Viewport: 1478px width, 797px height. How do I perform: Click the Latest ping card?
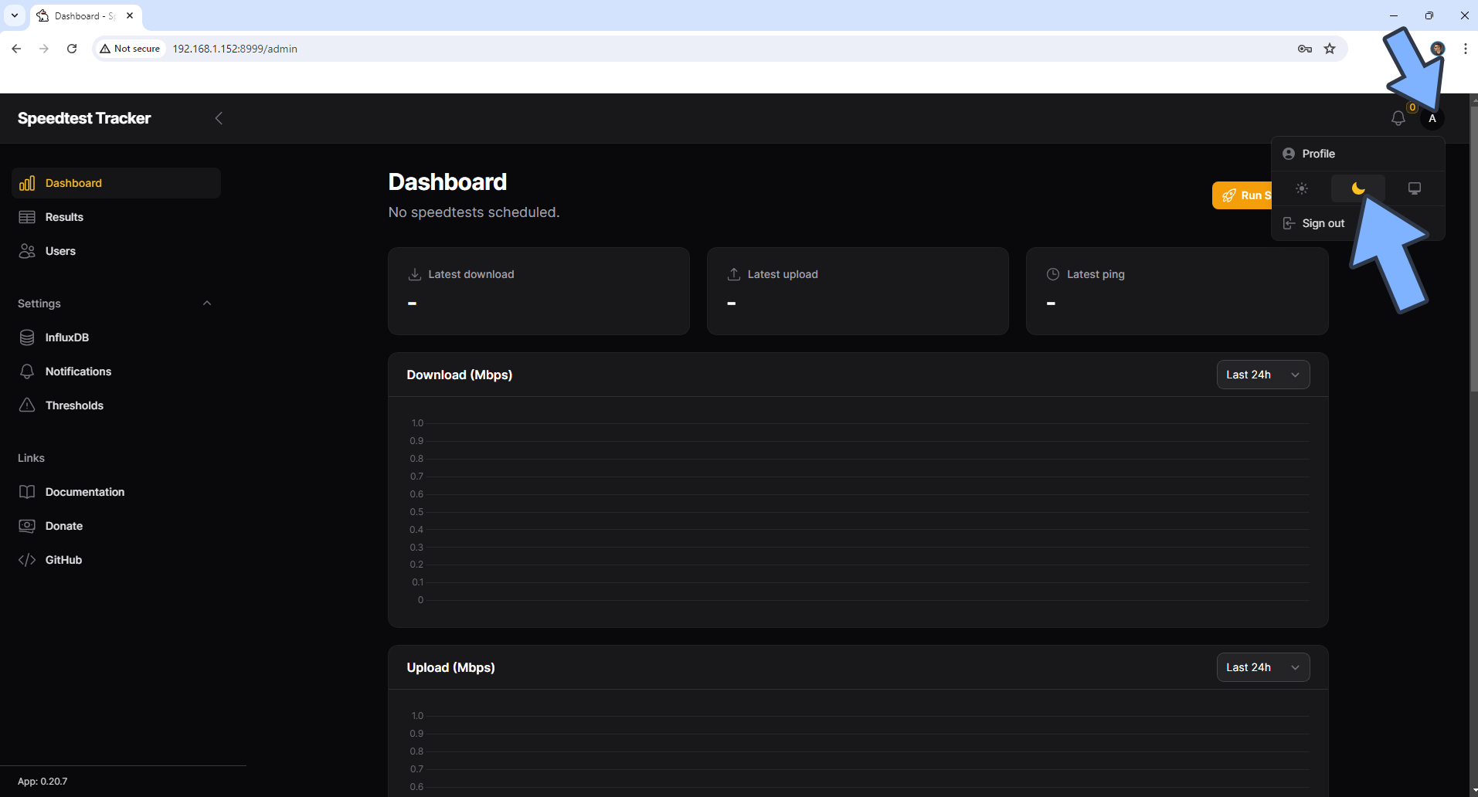click(1177, 291)
